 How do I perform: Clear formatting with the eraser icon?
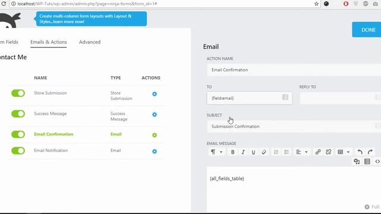coord(264,152)
